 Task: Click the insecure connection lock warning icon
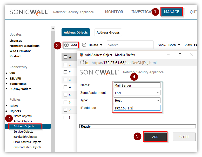point(87,62)
